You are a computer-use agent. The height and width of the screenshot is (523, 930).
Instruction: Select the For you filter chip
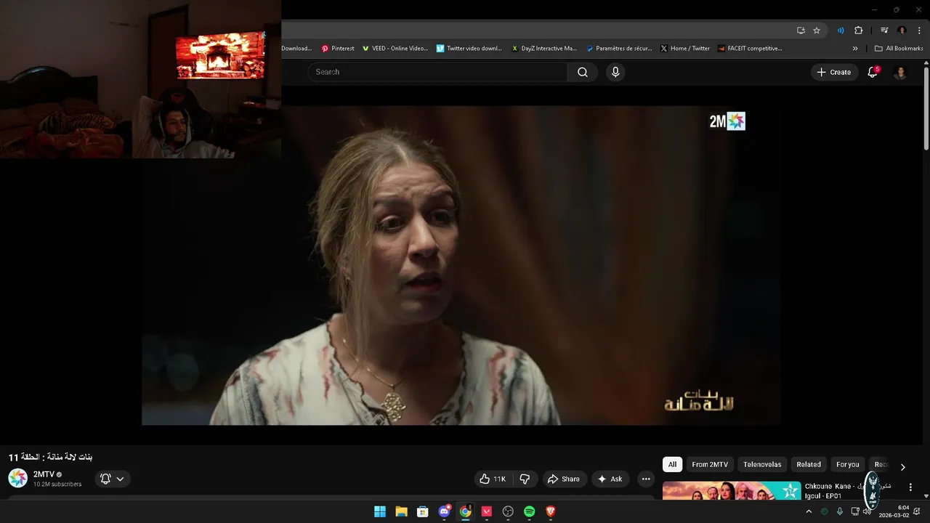click(x=847, y=464)
